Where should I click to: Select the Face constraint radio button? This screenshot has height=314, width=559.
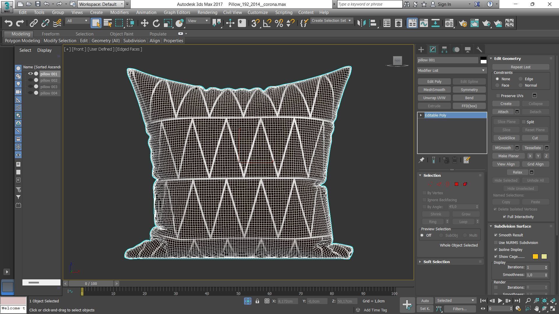pos(497,85)
